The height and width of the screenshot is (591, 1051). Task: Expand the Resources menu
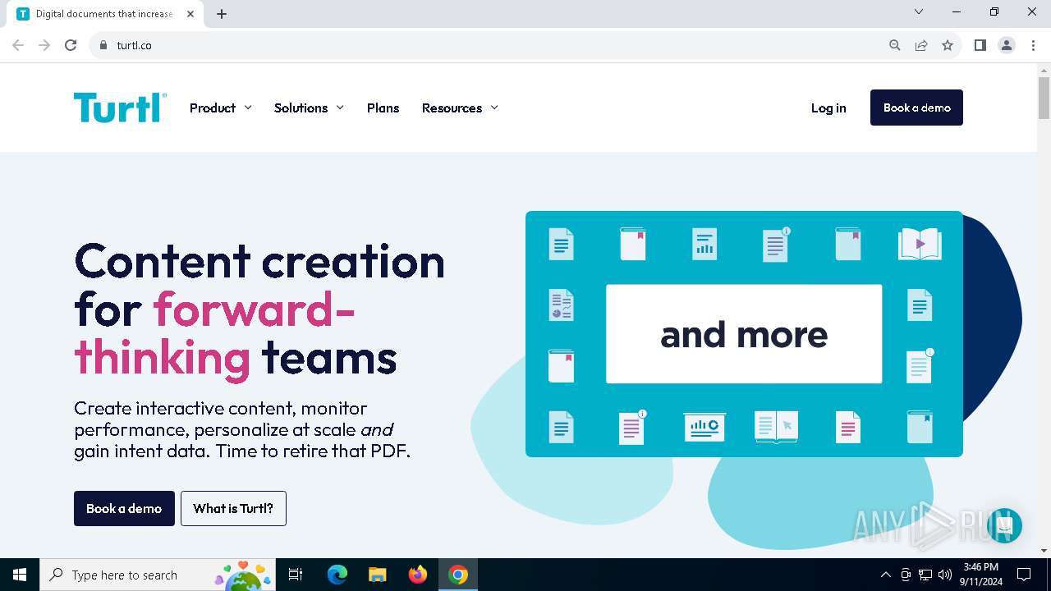460,108
